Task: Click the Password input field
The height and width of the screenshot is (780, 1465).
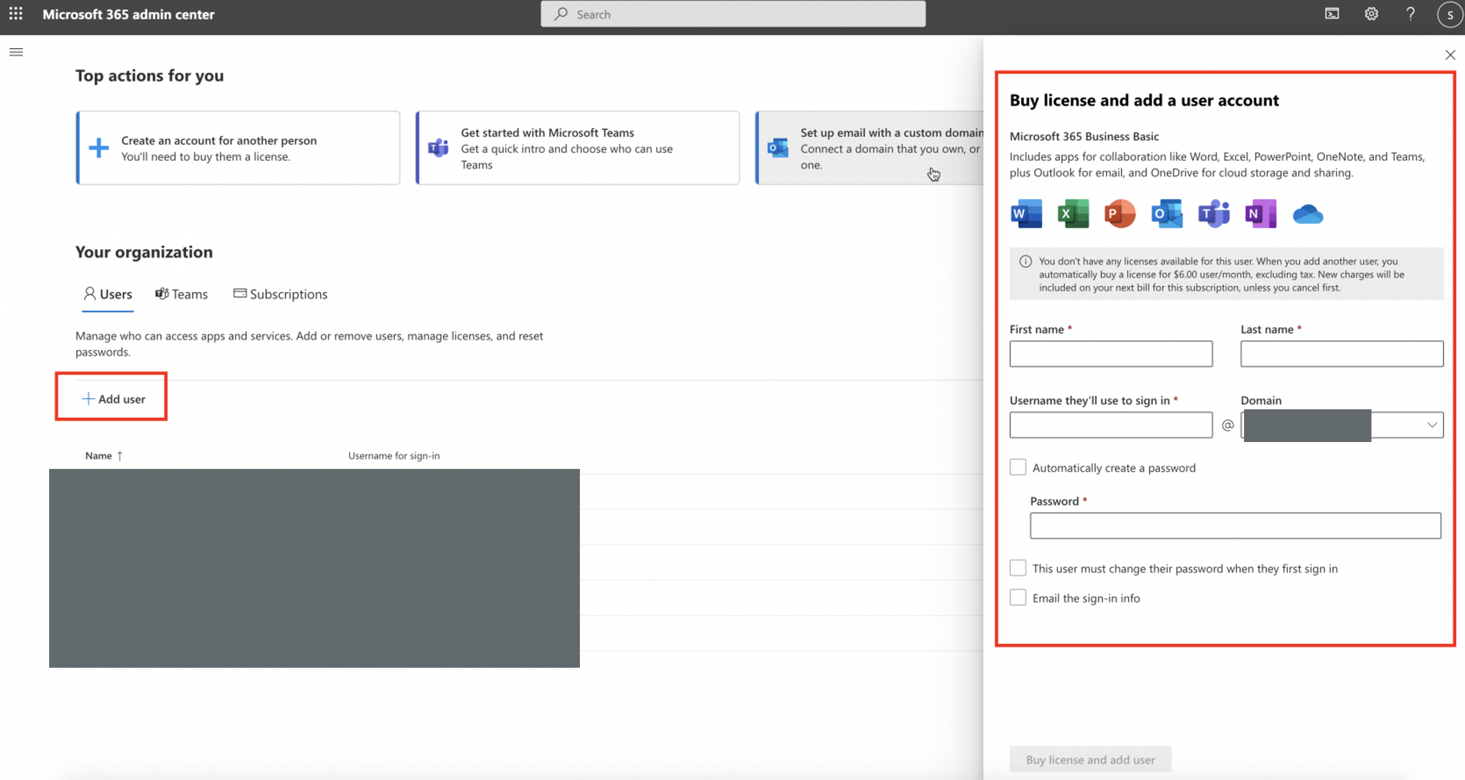Action: tap(1235, 525)
